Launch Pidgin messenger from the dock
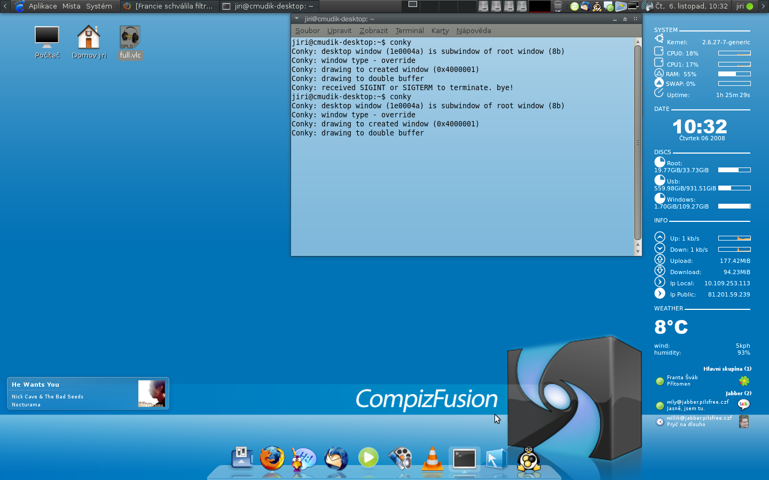Image resolution: width=769 pixels, height=480 pixels. 304,459
